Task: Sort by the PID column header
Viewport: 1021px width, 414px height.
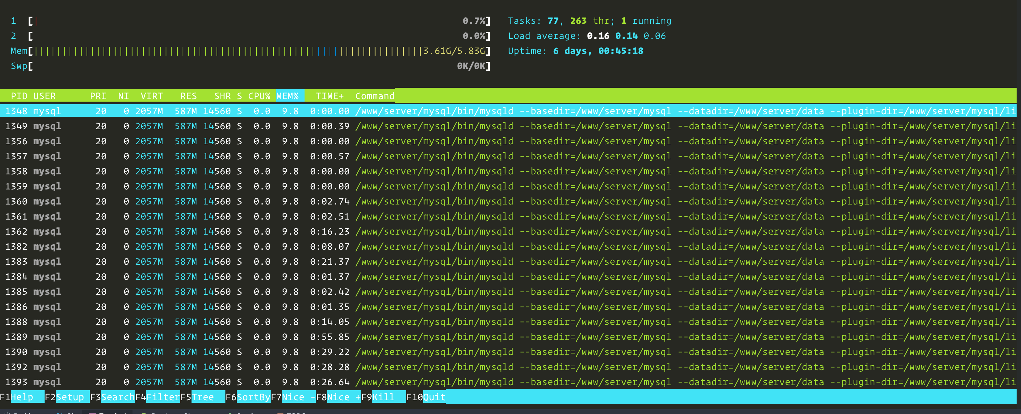Action: pos(19,96)
